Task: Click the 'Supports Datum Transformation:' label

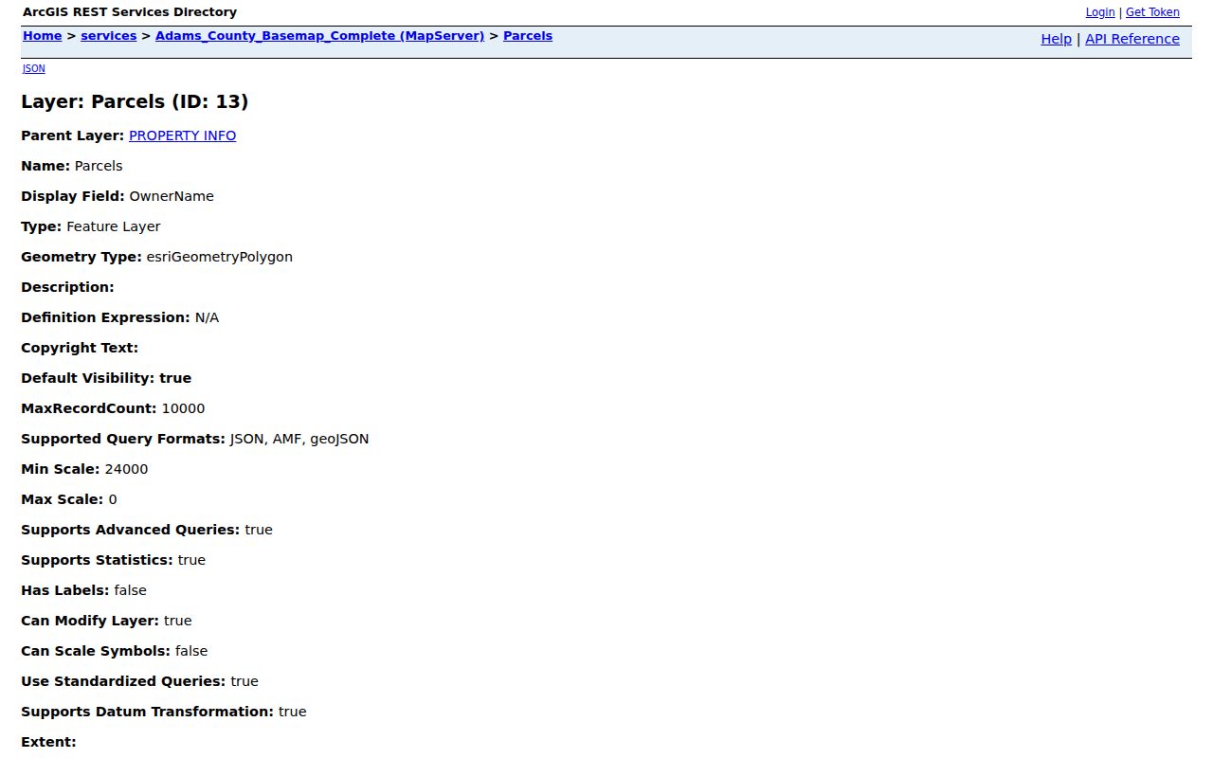Action: [x=148, y=712]
